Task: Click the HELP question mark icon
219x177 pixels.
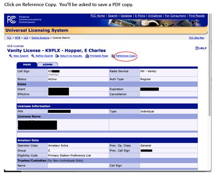Action: coord(197,48)
